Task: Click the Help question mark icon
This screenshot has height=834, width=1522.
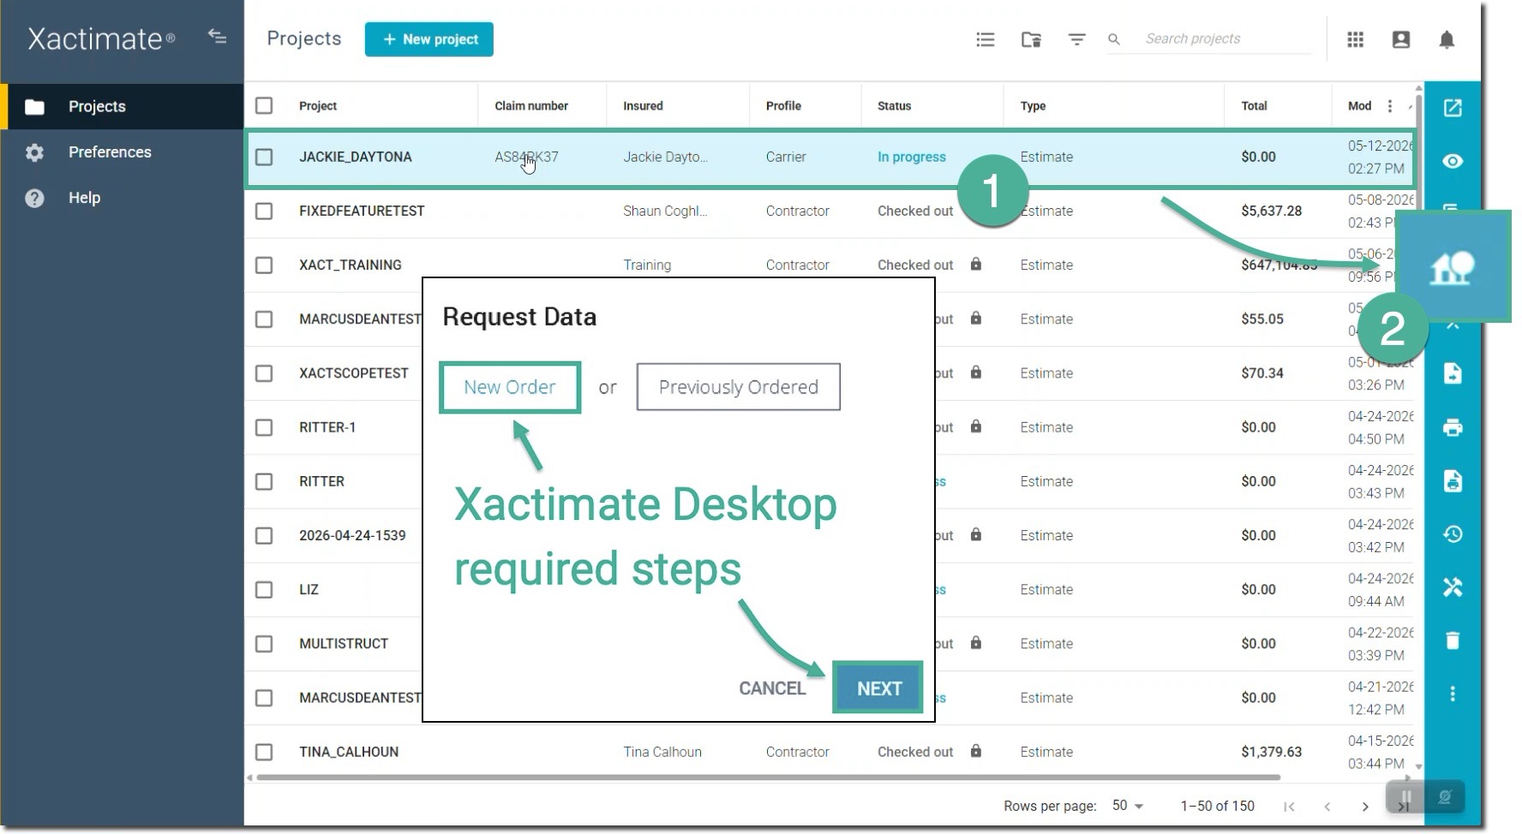Action: (x=34, y=198)
